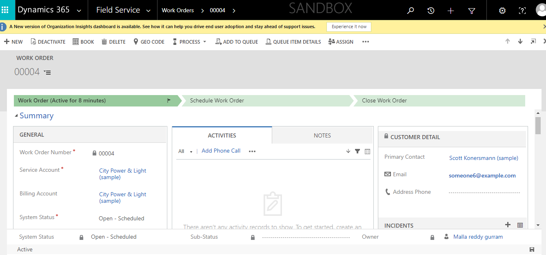Click the flag icon on active stage

(169, 100)
